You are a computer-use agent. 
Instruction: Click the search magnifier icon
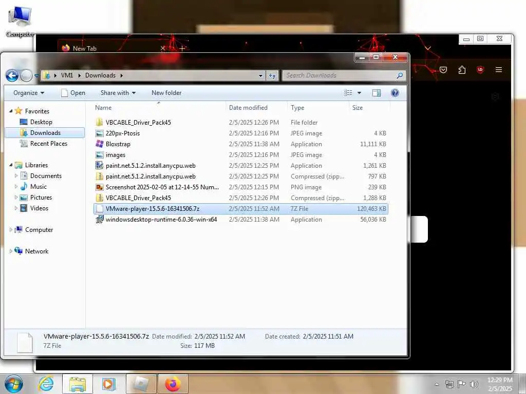[x=400, y=75]
